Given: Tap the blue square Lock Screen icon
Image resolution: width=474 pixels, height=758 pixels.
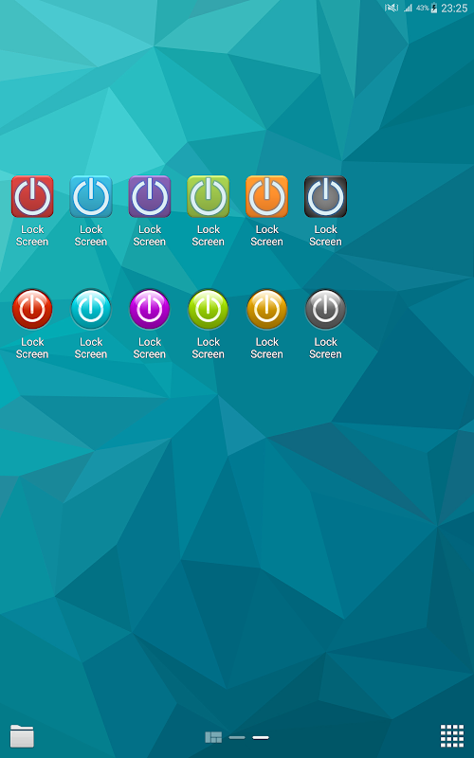Looking at the screenshot, I should click(91, 197).
